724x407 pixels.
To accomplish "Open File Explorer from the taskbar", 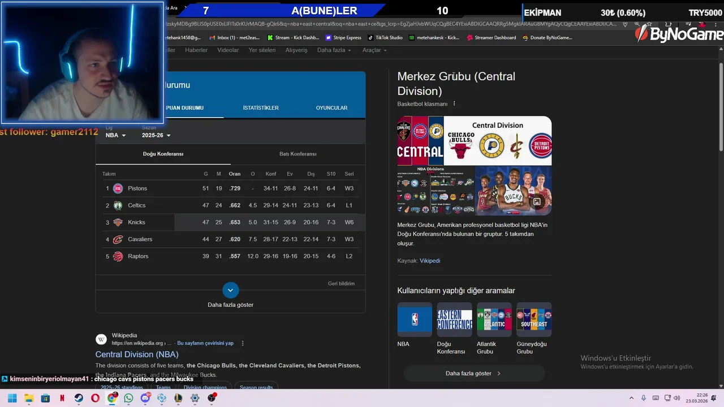I will point(29,398).
